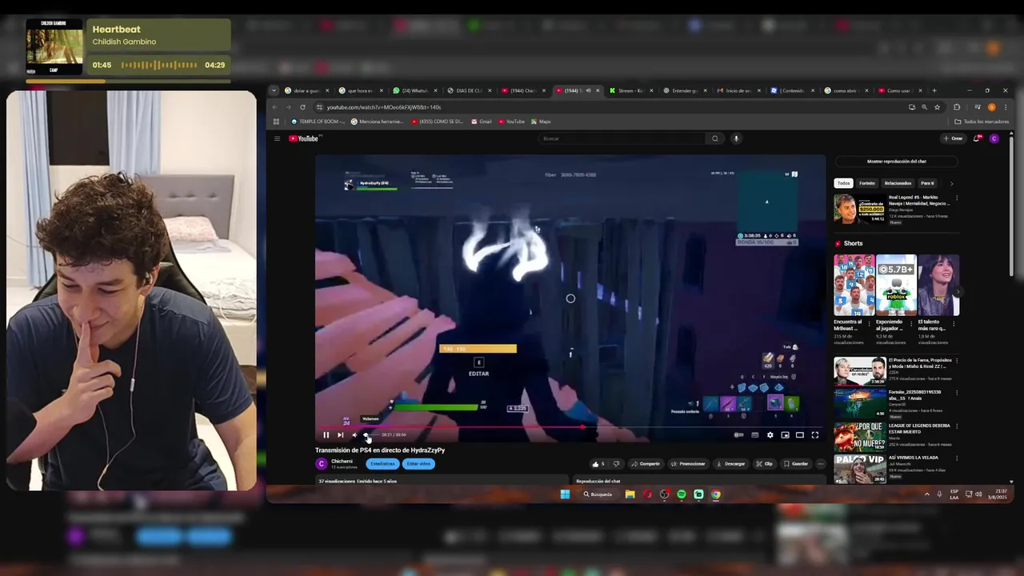Open the YouTube hamburger guide menu
The width and height of the screenshot is (1024, 576).
277,138
